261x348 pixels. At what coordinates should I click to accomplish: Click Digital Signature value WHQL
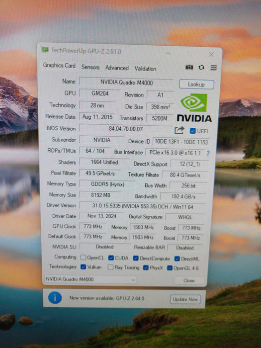tap(185, 217)
